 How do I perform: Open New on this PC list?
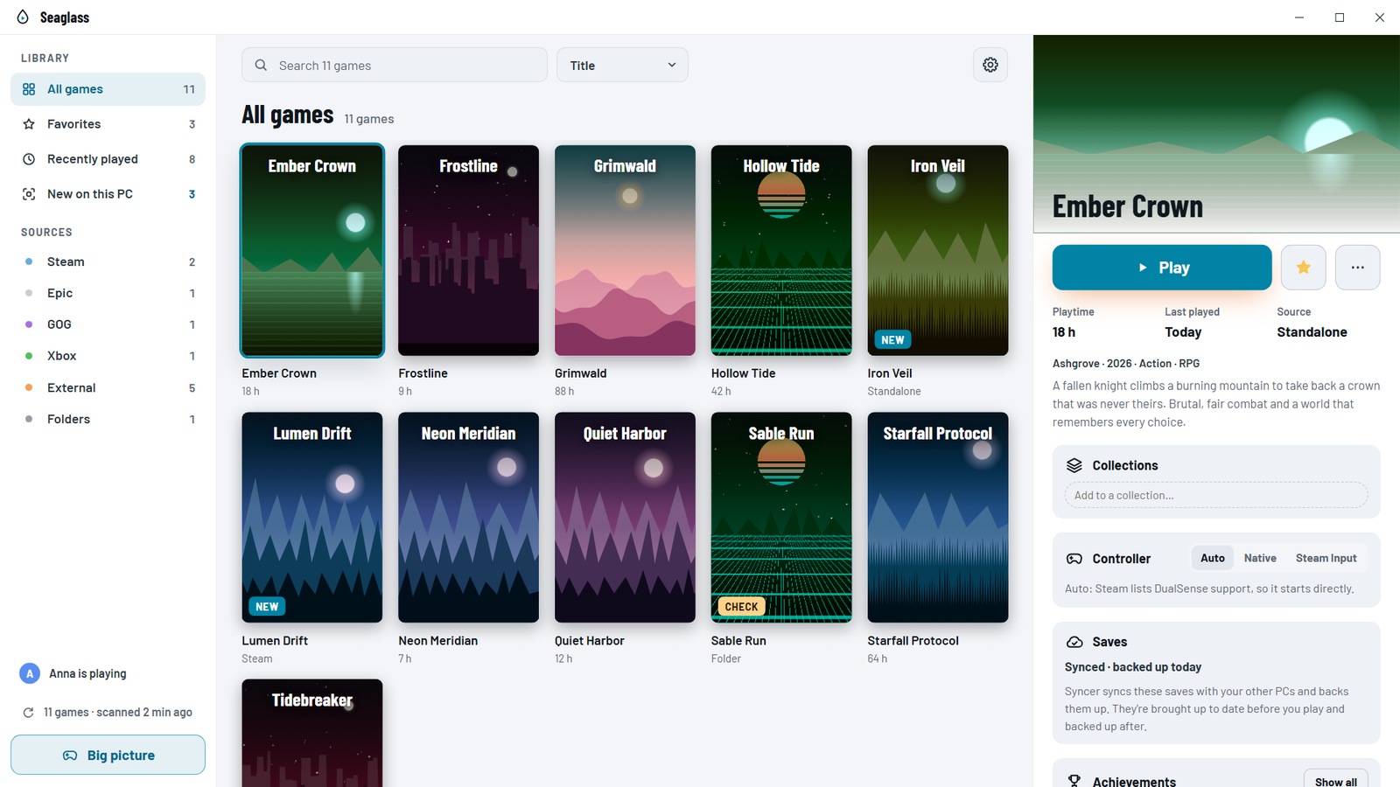(x=108, y=194)
